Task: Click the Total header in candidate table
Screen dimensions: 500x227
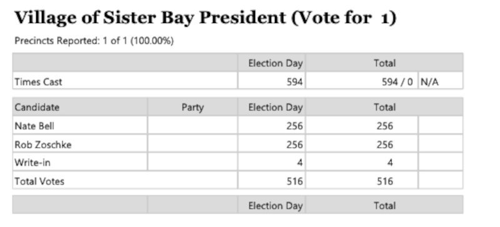Action: [x=384, y=107]
